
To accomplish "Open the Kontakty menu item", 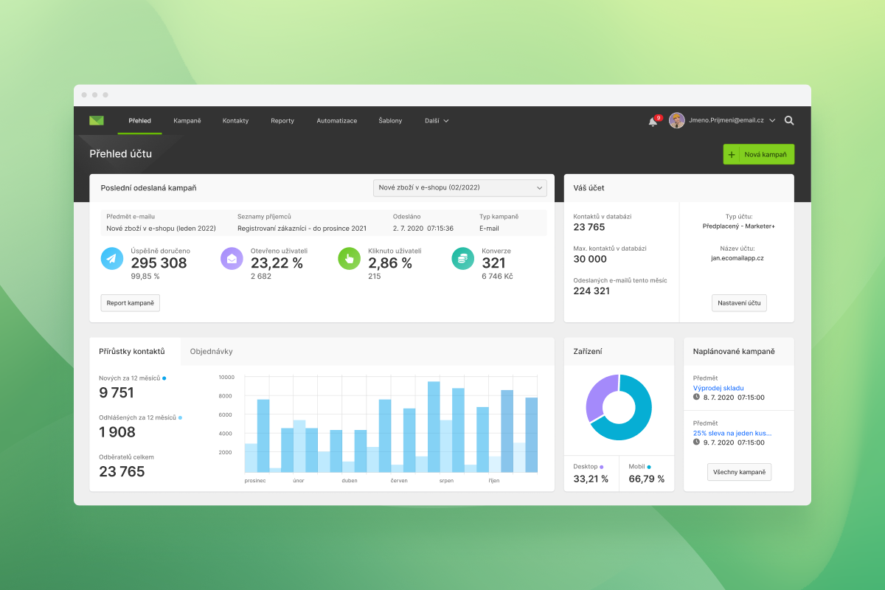I will pos(235,120).
